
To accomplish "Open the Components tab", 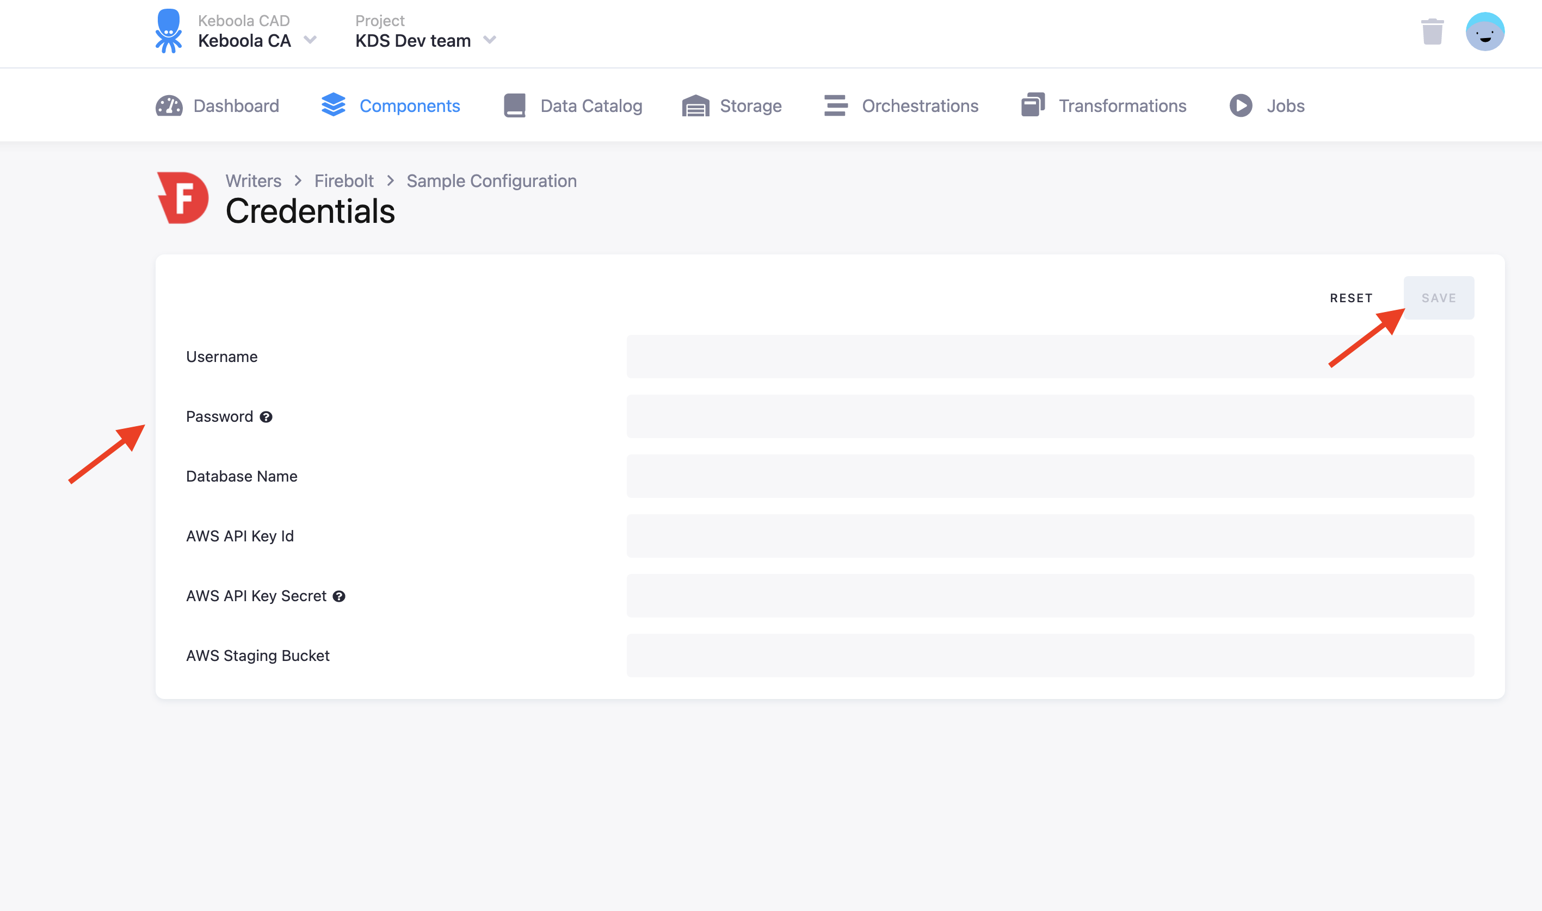I will (391, 105).
